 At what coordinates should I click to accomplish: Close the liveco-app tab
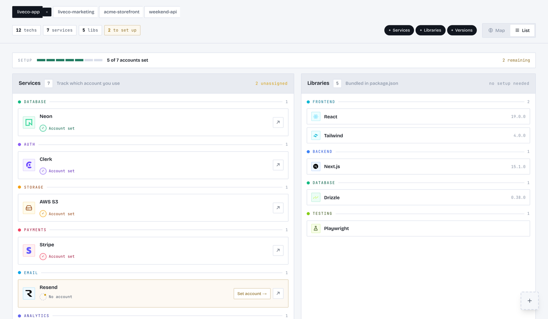(x=47, y=12)
